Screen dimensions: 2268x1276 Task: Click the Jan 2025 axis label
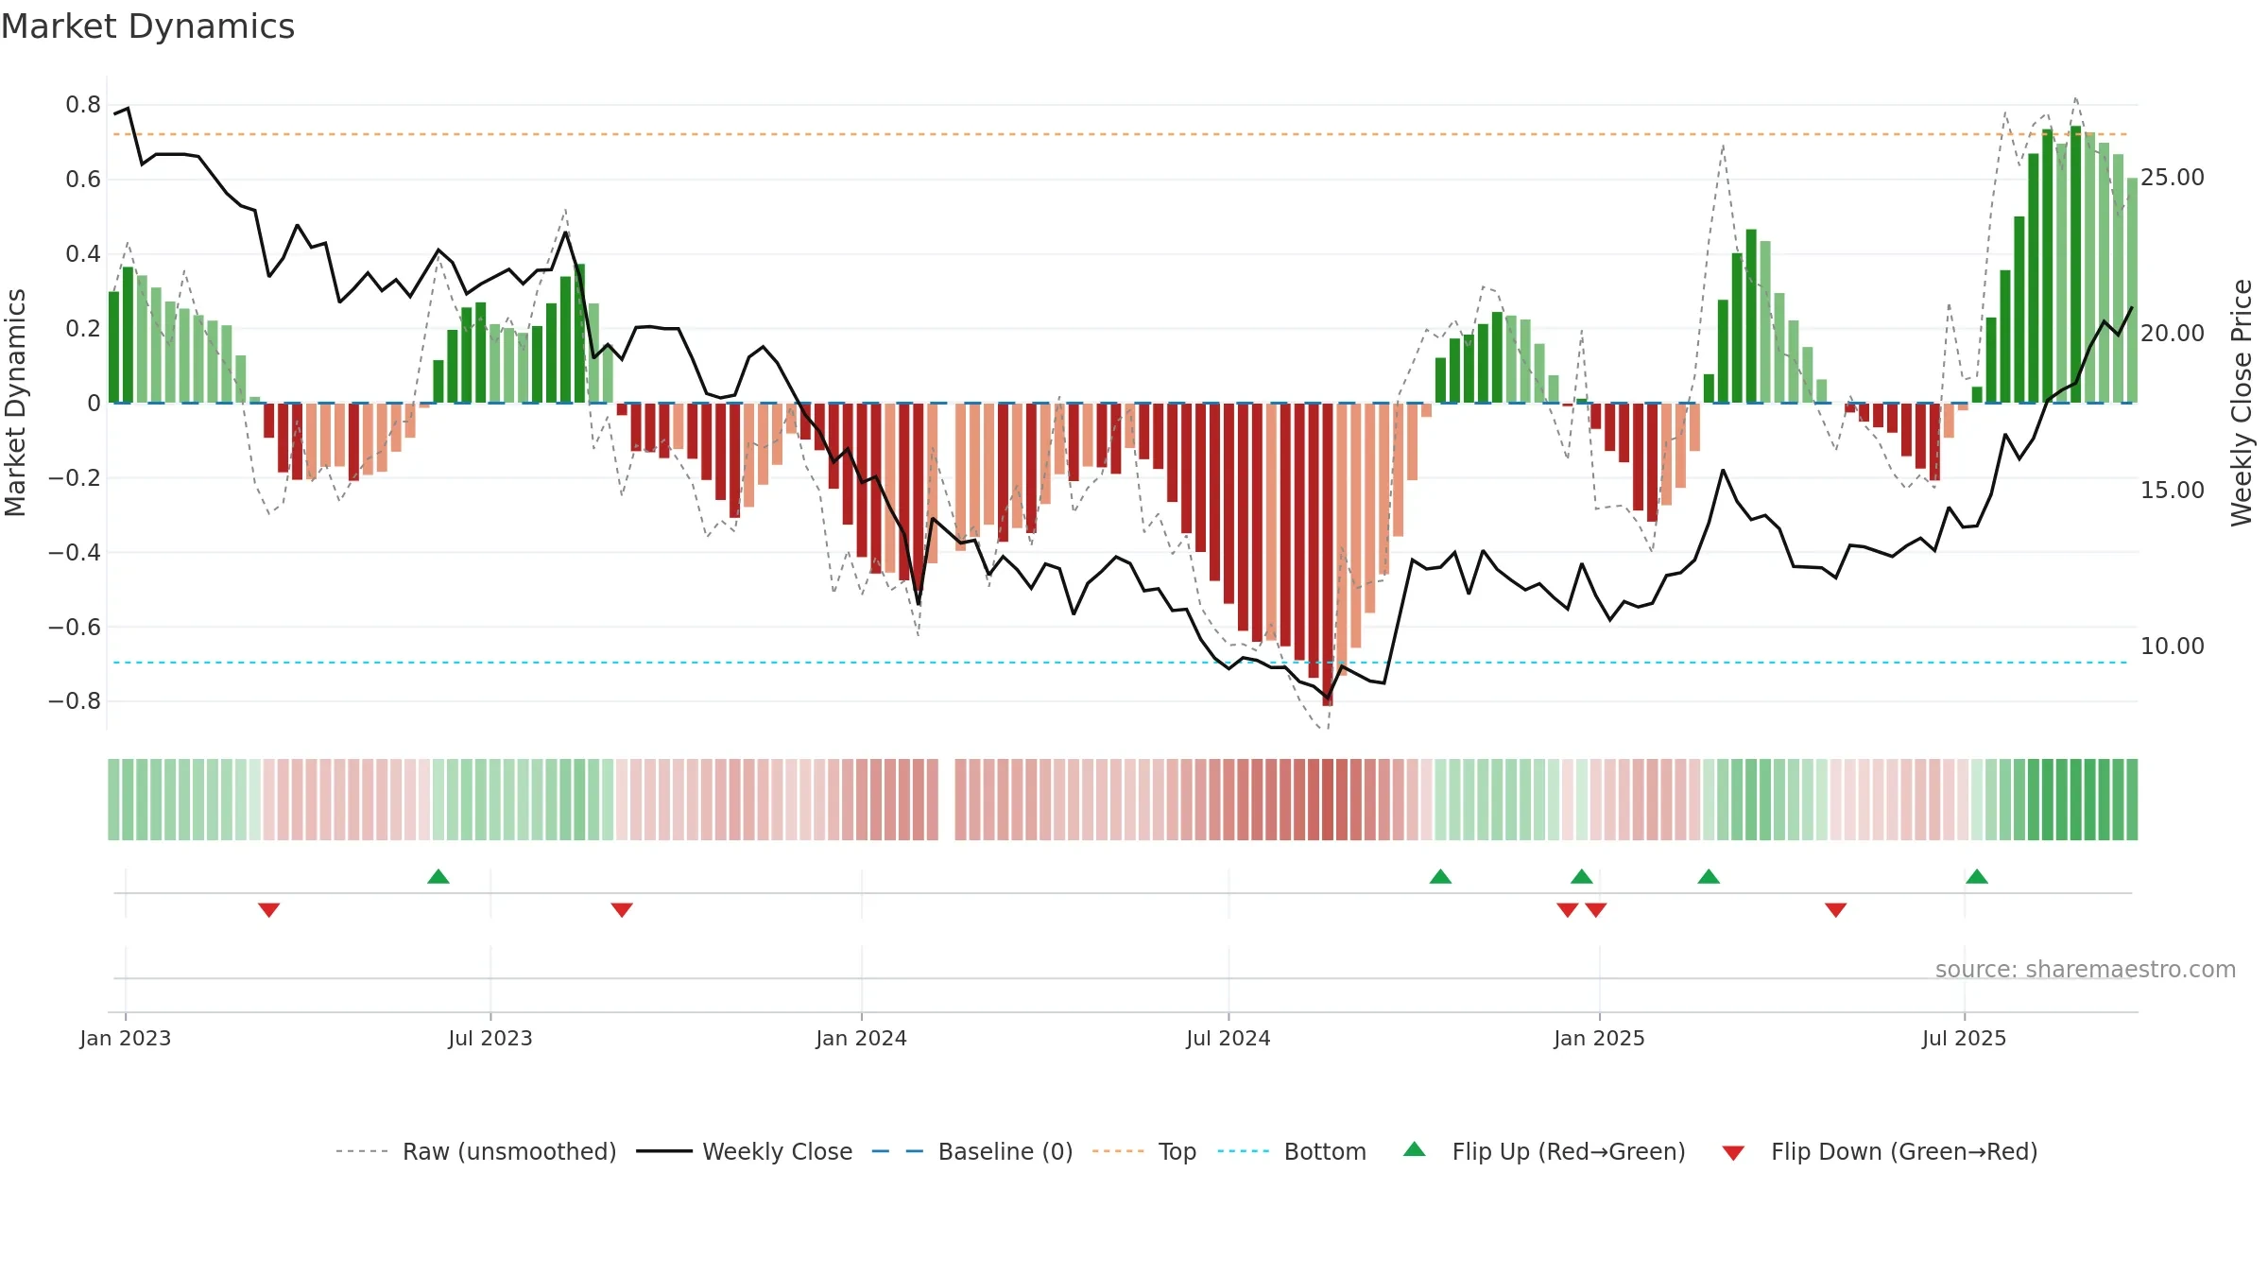pyautogui.click(x=1600, y=1038)
